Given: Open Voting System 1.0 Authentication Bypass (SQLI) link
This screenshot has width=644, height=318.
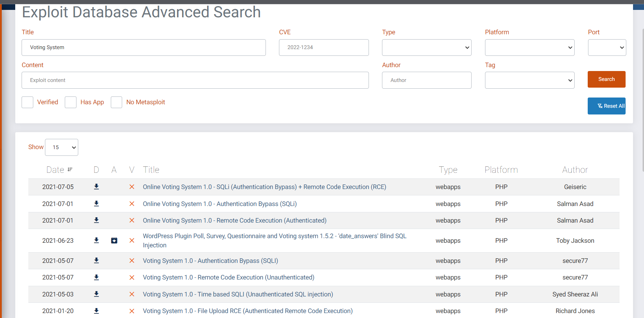Looking at the screenshot, I should pos(211,261).
